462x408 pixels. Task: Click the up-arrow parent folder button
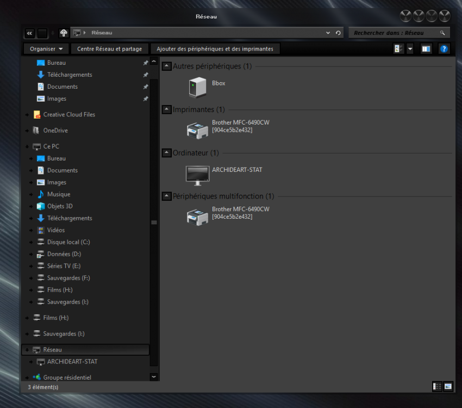coord(64,33)
